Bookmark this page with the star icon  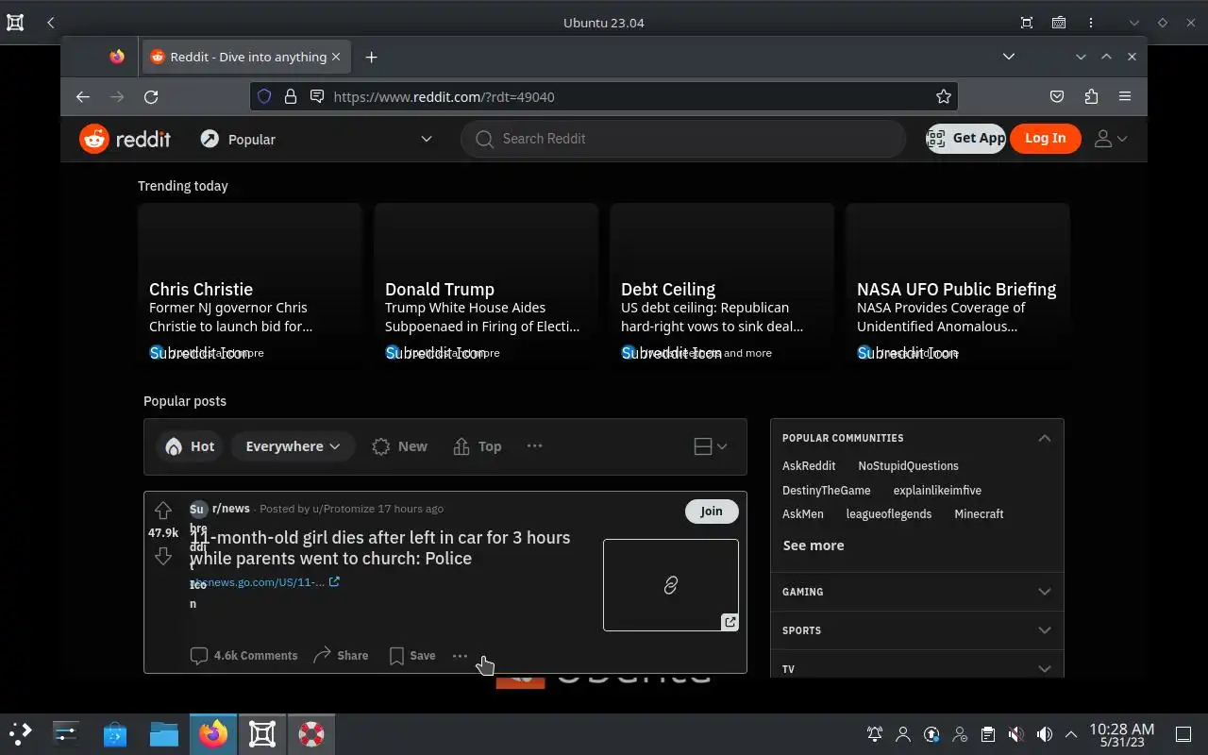(x=943, y=96)
